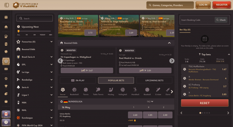Favourite Bundesliga with the star icon
The height and width of the screenshot is (127, 233).
pyautogui.click(x=61, y=102)
